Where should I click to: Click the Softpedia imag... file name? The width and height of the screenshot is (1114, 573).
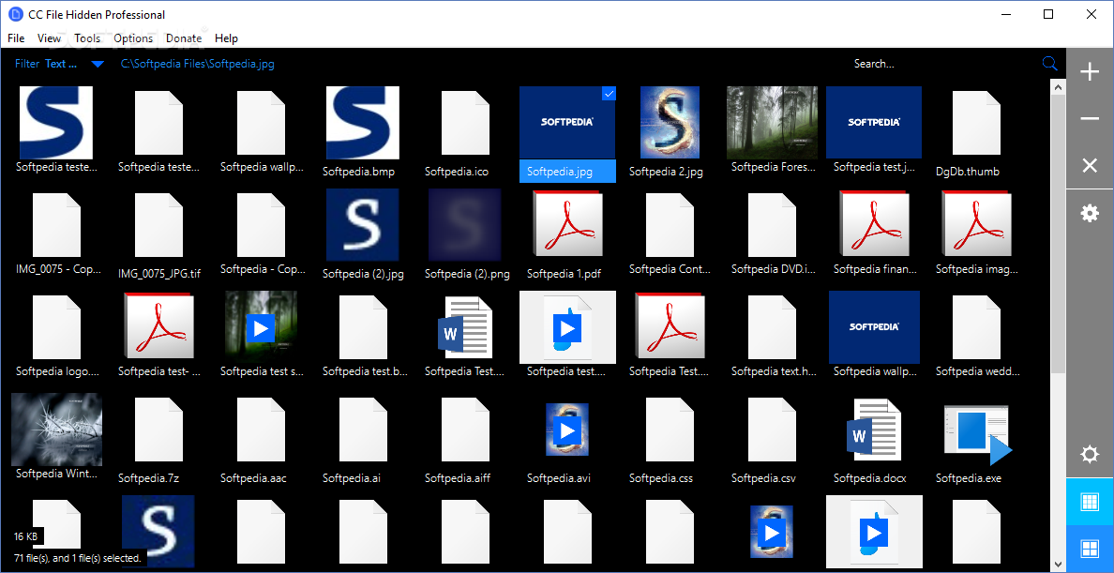[977, 269]
